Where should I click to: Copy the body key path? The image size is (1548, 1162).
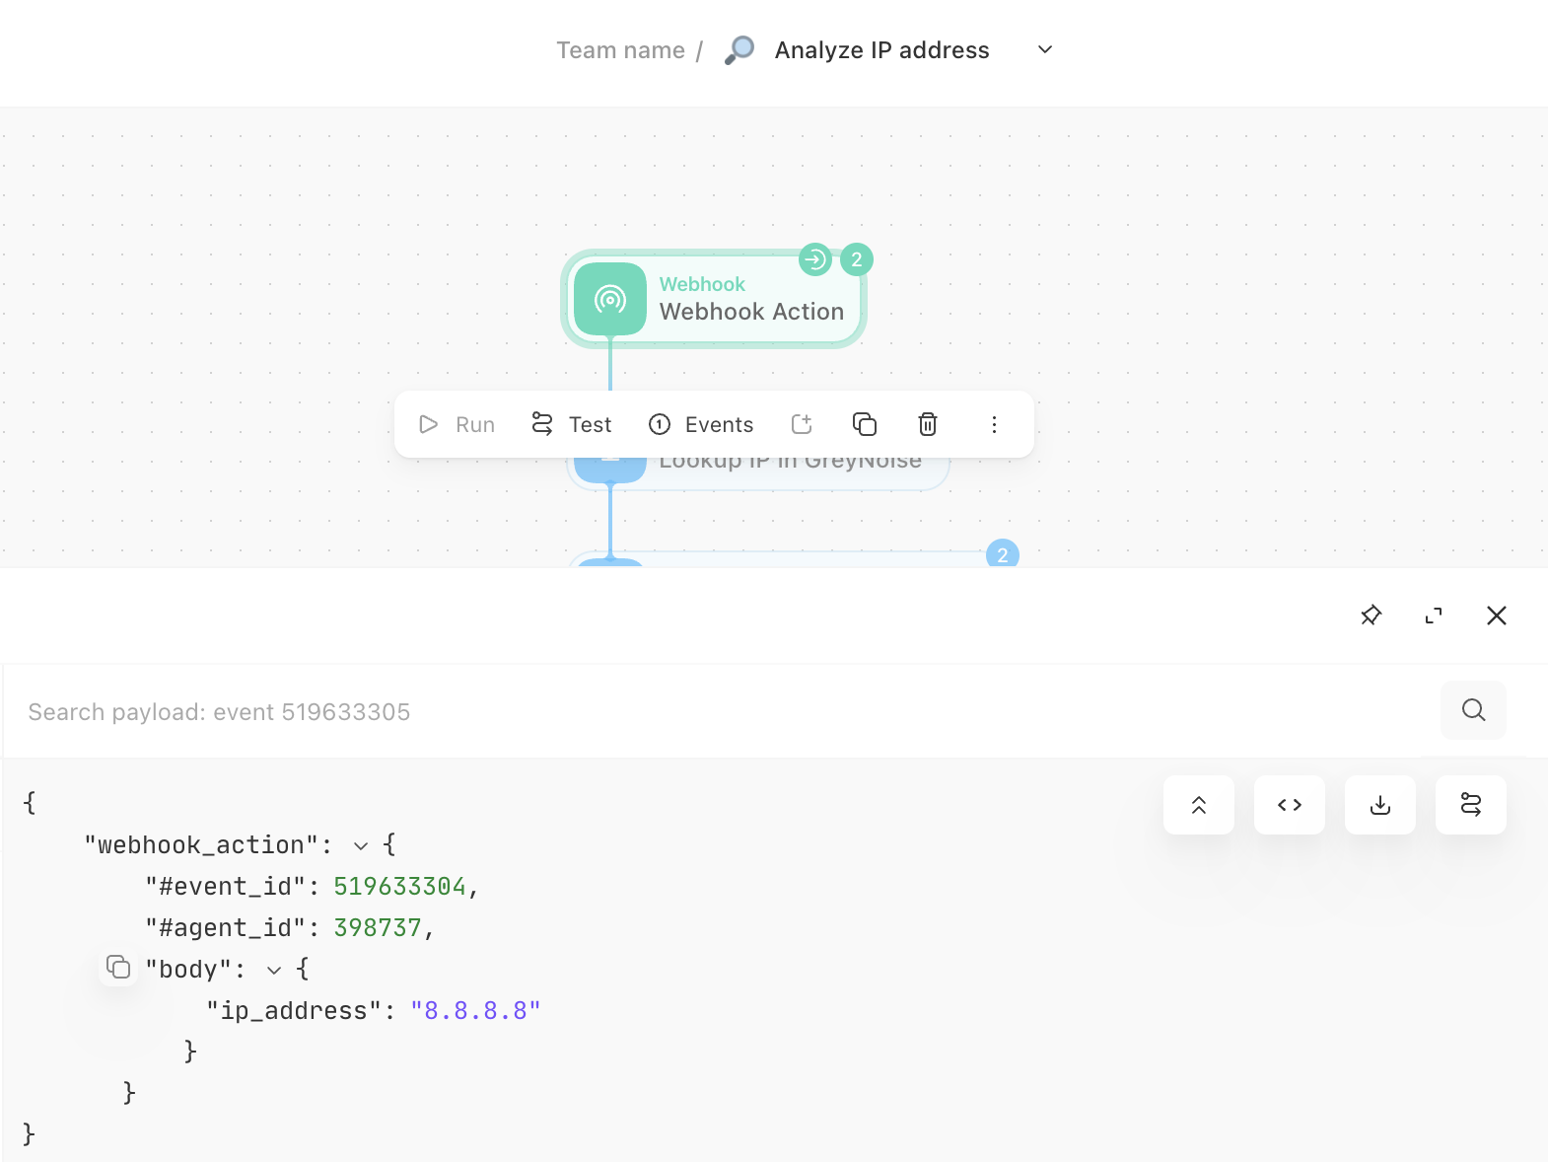click(118, 968)
